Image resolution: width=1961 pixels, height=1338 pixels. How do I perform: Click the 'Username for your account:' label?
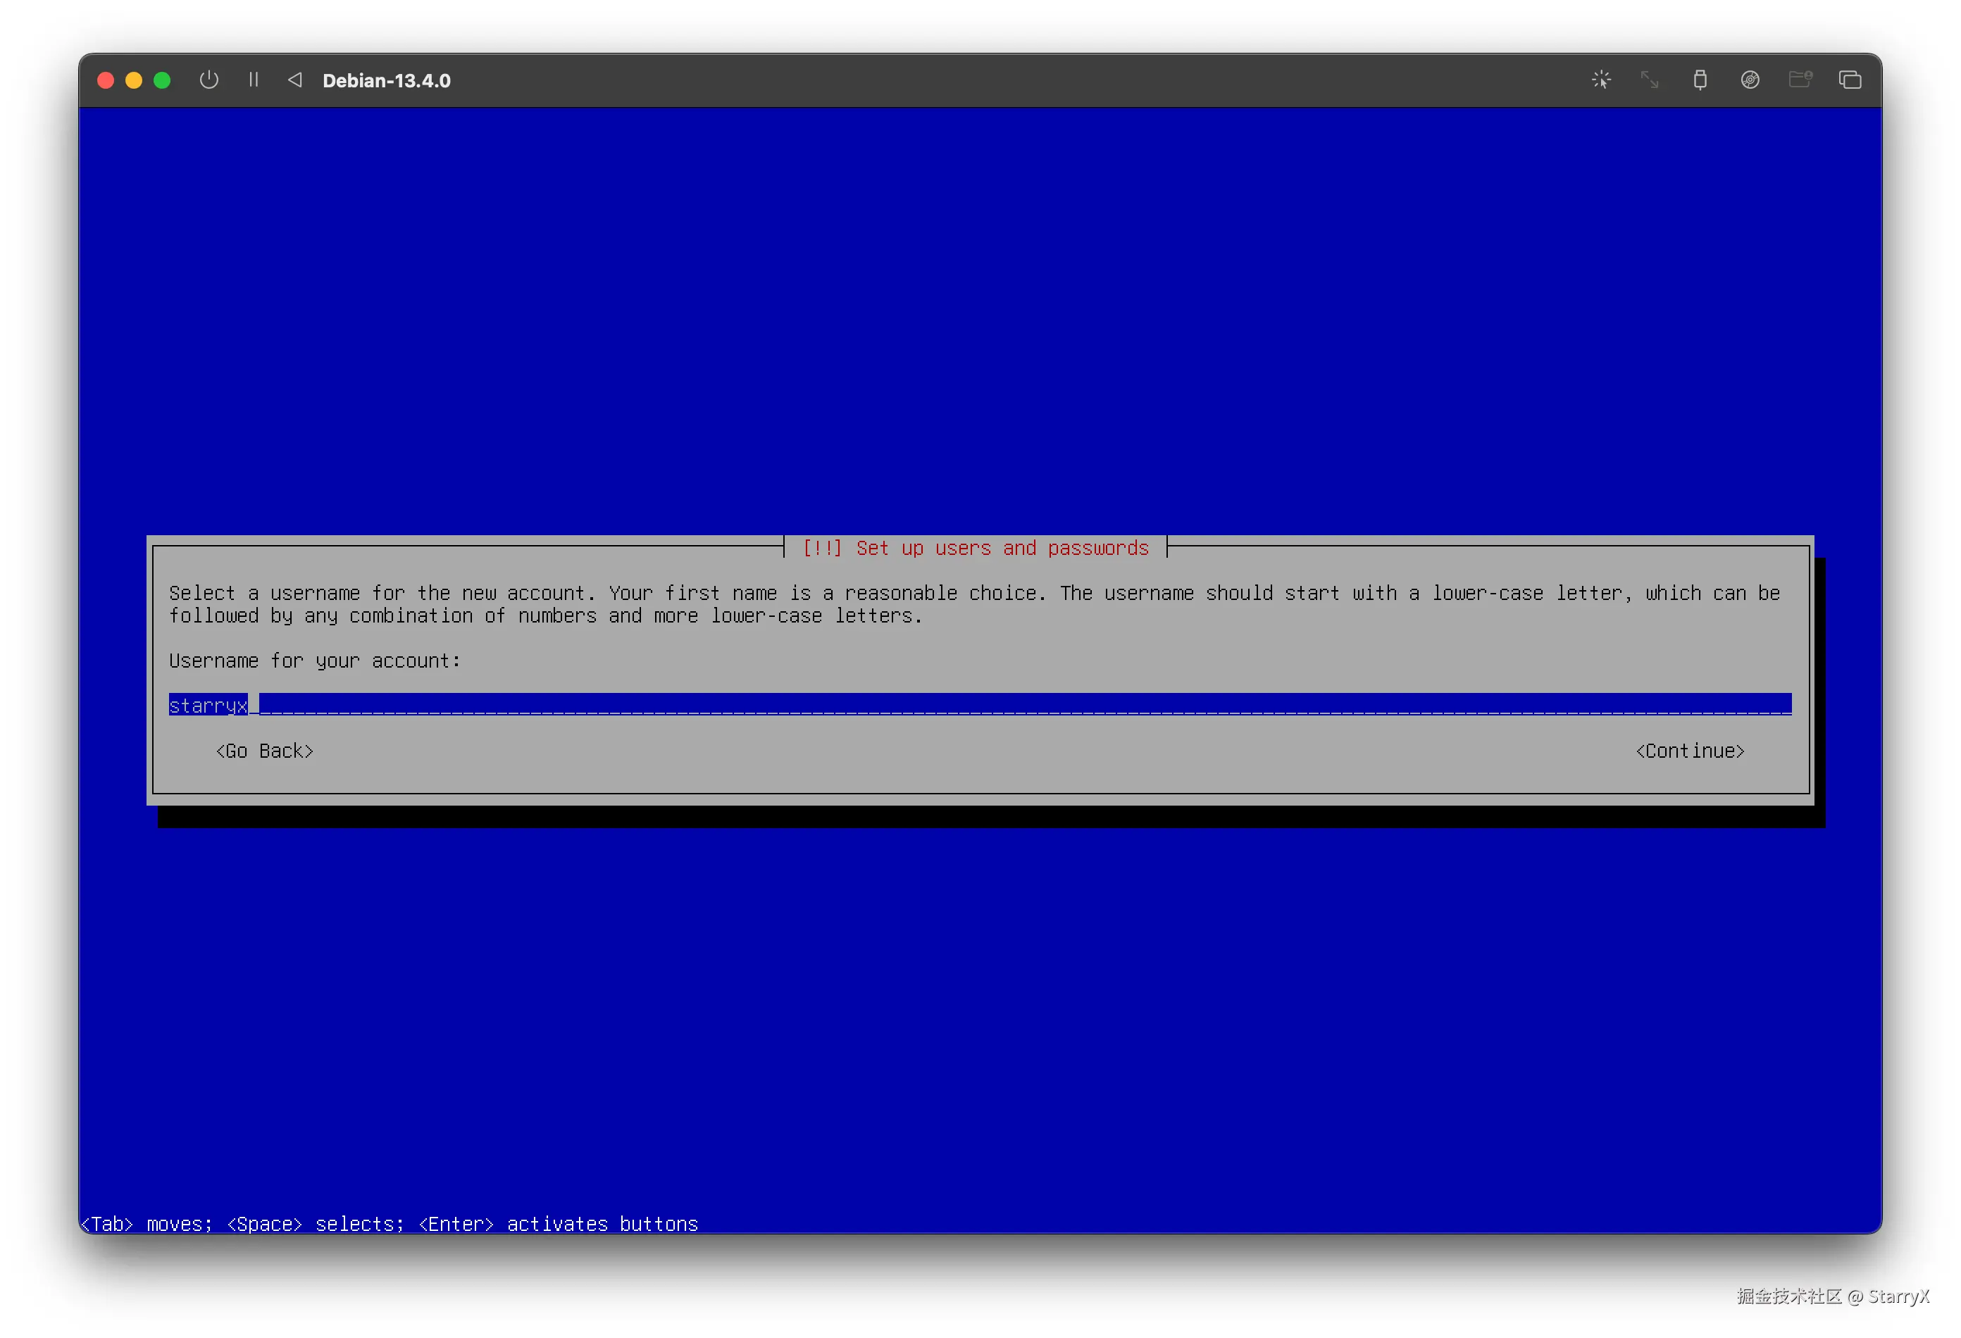315,661
